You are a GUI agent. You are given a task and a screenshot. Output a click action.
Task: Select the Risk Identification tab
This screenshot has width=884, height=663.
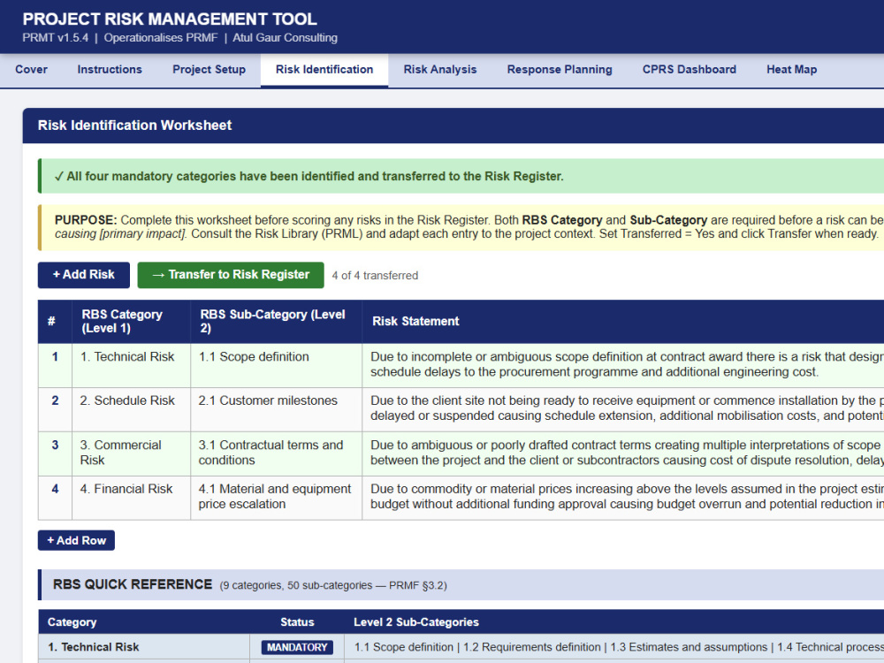[324, 69]
